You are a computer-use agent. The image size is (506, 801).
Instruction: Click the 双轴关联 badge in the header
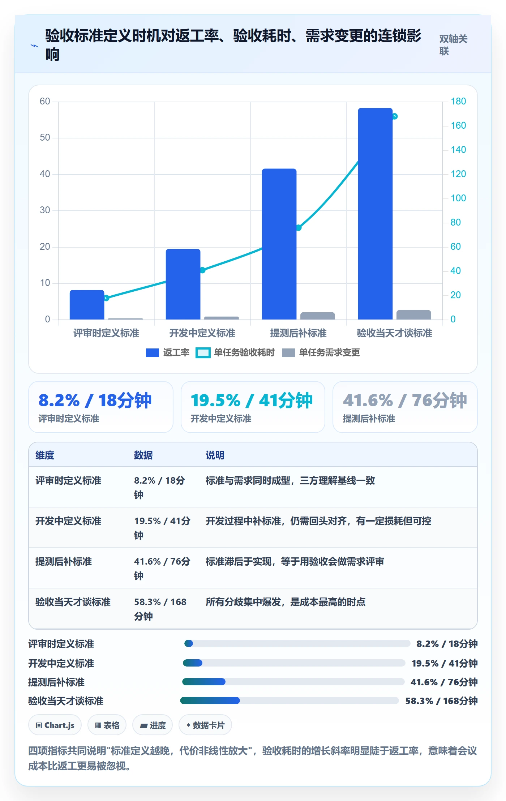pos(453,45)
